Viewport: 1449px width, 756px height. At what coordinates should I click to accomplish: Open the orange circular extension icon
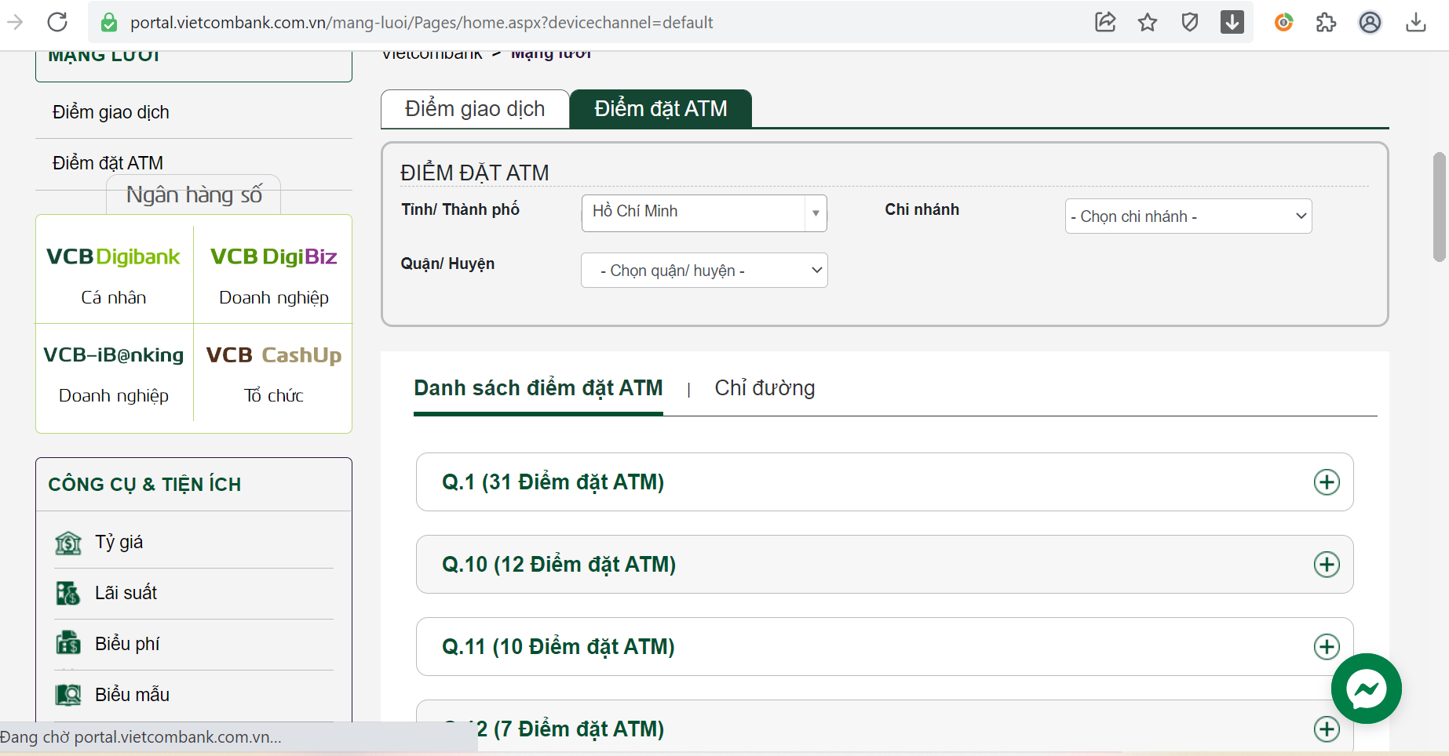point(1284,22)
